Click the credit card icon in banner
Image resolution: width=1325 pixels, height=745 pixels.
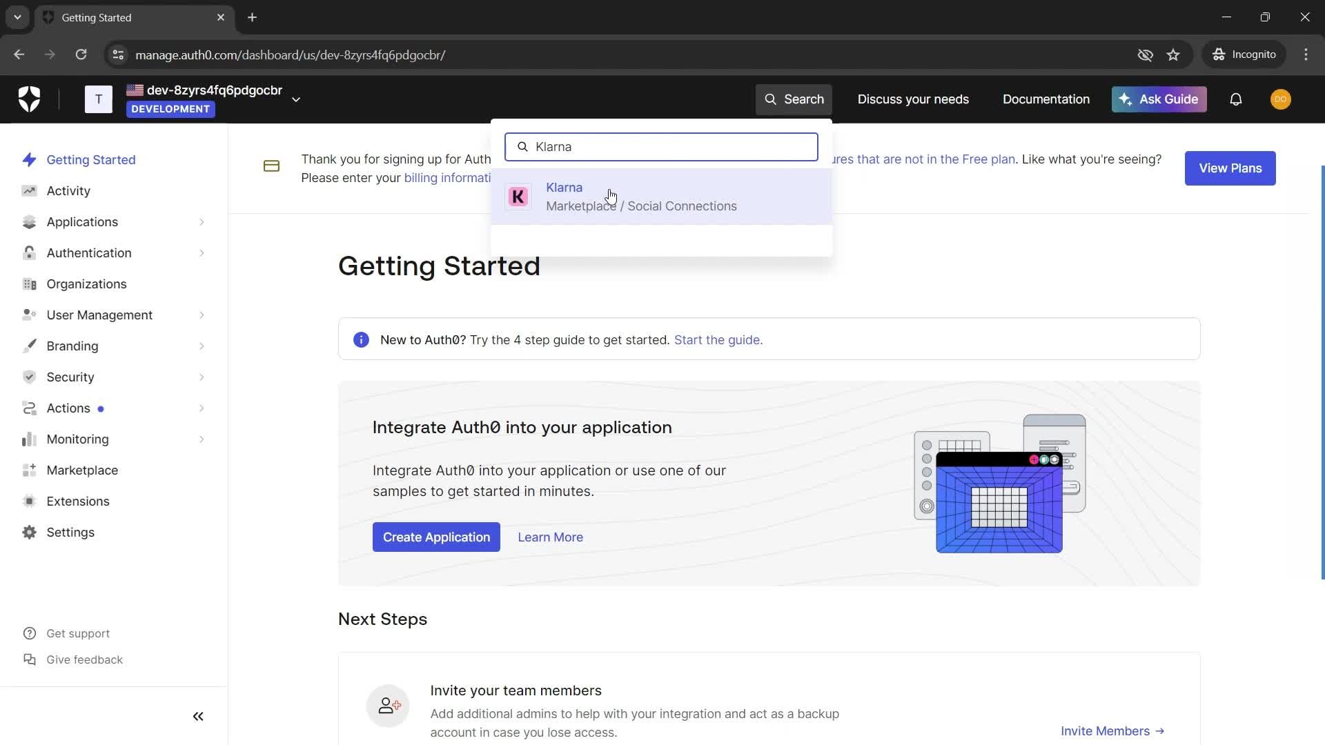[271, 166]
